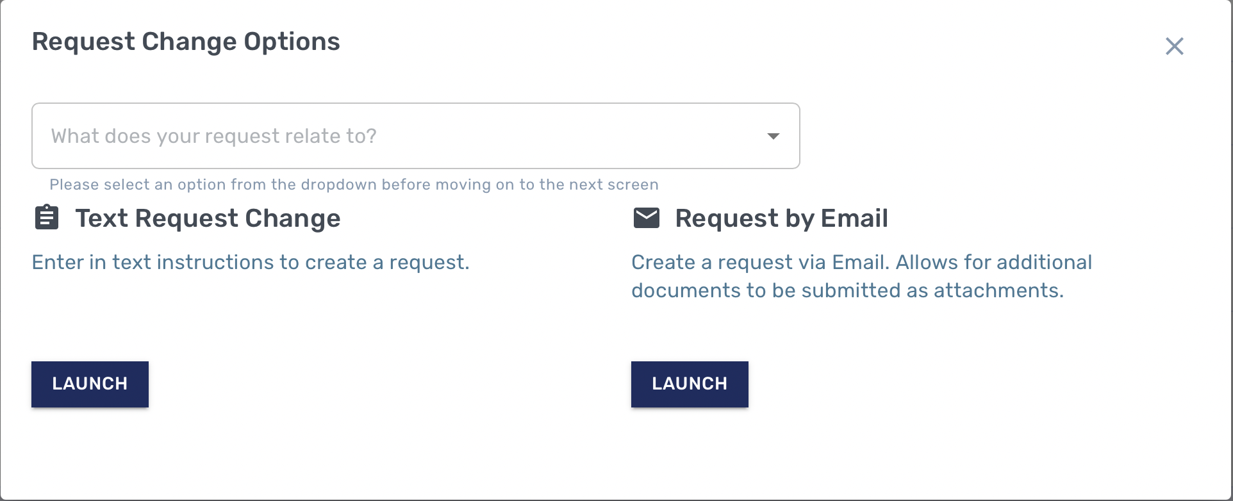Click the "Create a request via Email." sentence

(x=760, y=262)
